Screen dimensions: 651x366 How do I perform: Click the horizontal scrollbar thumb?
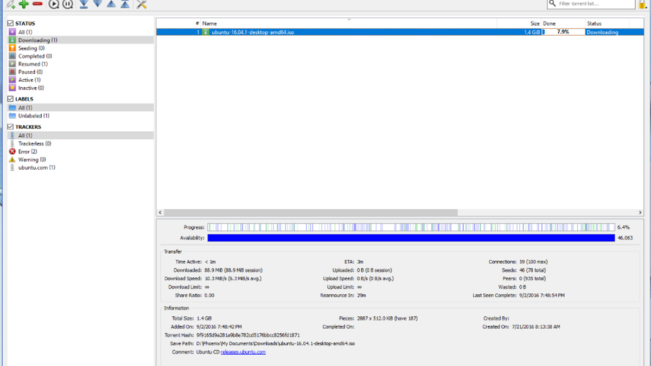tap(310, 213)
